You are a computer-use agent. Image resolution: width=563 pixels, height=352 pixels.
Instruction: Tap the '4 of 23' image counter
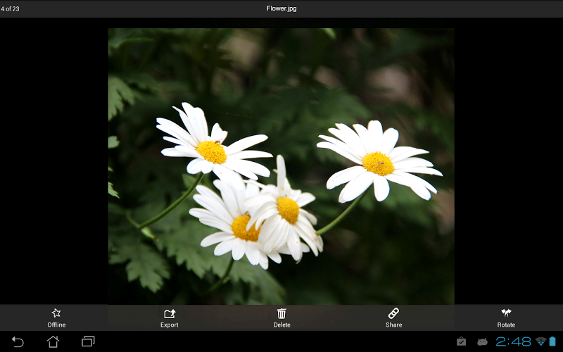[x=10, y=8]
